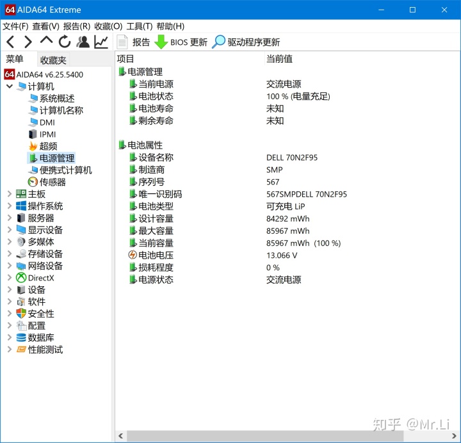The image size is (461, 443).
Task: Expand the 软件 tree node
Action: click(x=10, y=302)
